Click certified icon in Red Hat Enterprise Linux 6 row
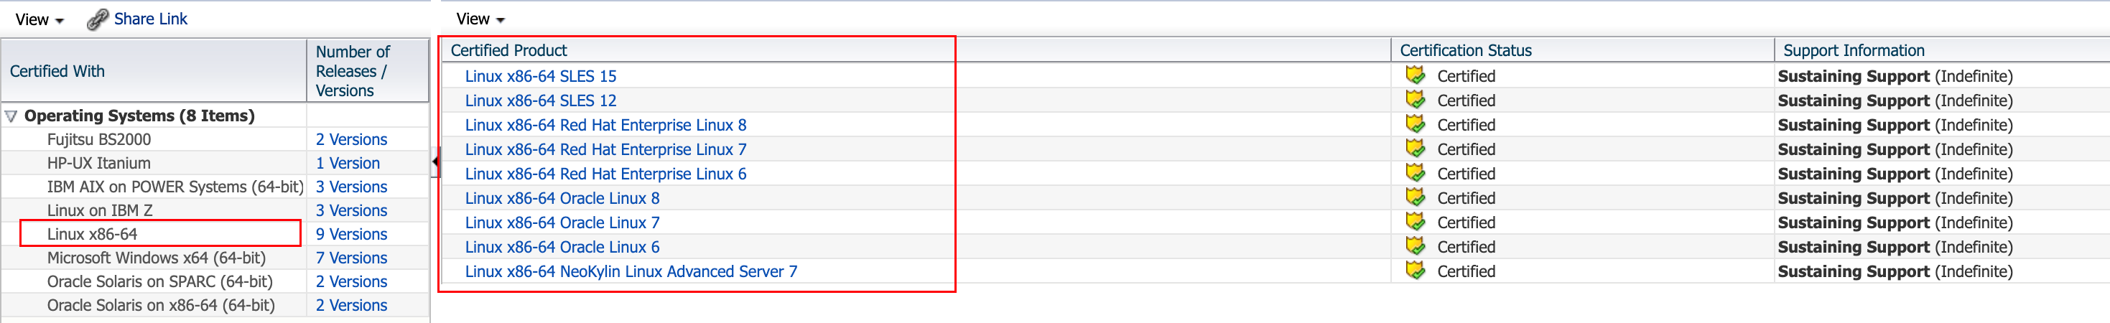 point(1415,174)
